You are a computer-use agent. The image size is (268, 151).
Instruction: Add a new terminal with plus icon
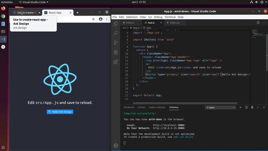coord(240,107)
